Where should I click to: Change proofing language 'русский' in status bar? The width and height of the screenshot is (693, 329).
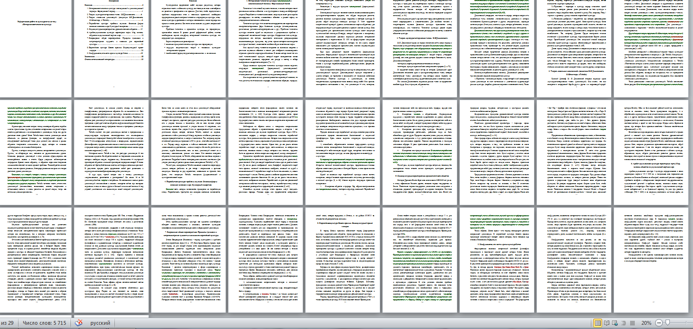[x=100, y=323]
